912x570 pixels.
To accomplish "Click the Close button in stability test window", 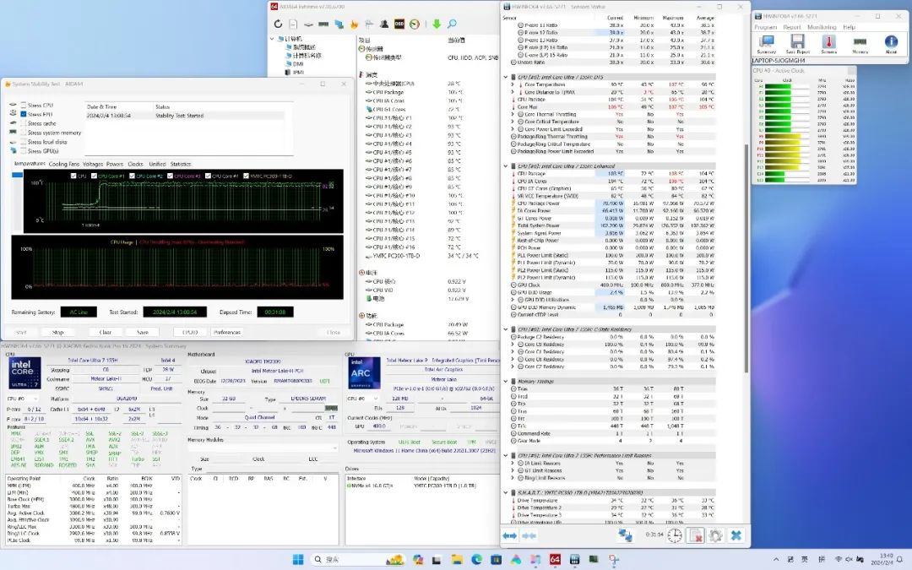I will (334, 332).
